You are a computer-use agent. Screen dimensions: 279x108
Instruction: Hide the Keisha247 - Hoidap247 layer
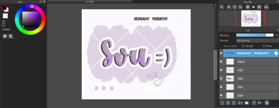click(x=221, y=53)
